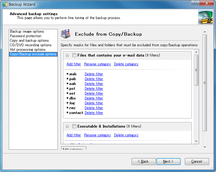Screen dimensions: 216x172
Task: Click the outer page scroll up arrow
Action: tap(205, 32)
